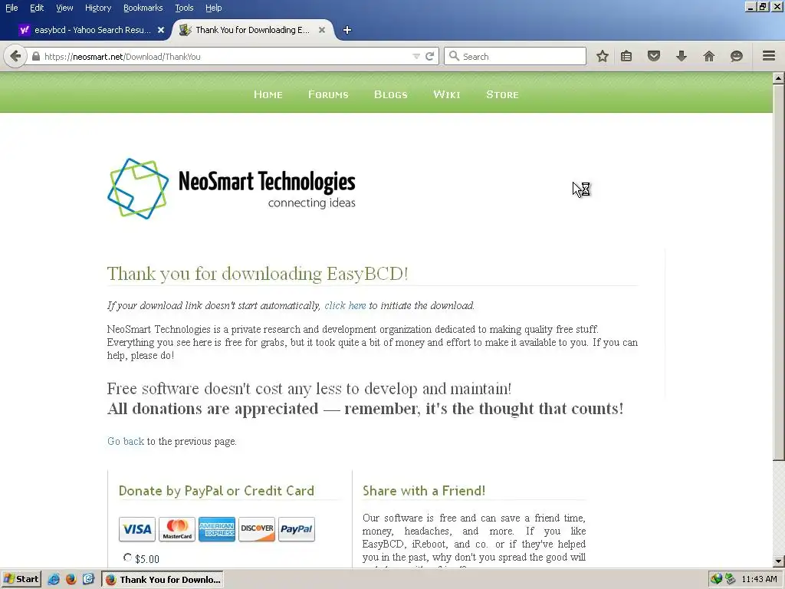Click the 'Donate by PayPal or Credit Card' heading
This screenshot has height=589, width=785.
tap(216, 490)
